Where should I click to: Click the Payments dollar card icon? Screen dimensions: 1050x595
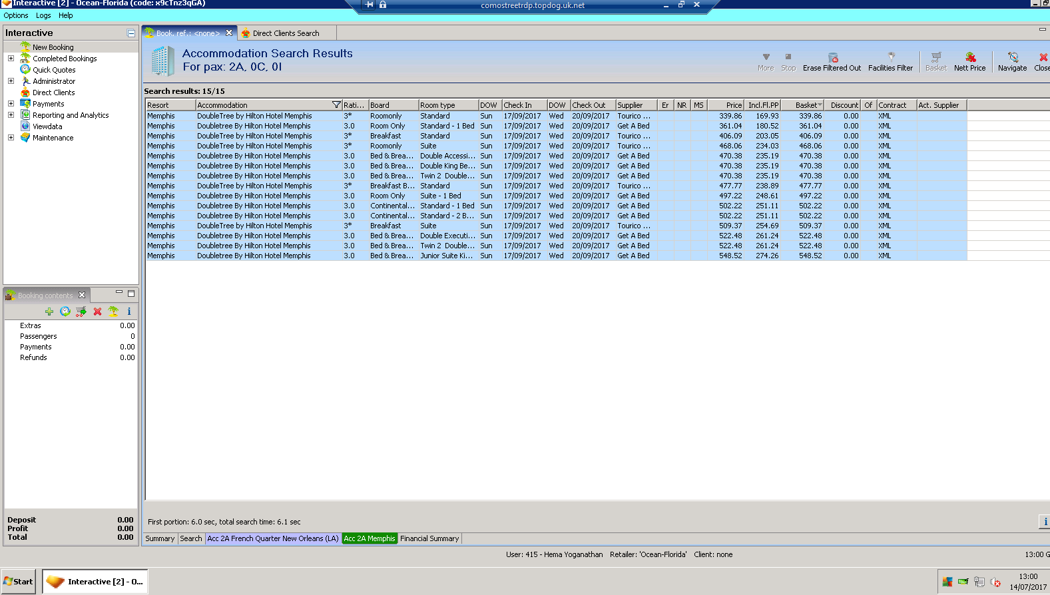click(x=25, y=103)
